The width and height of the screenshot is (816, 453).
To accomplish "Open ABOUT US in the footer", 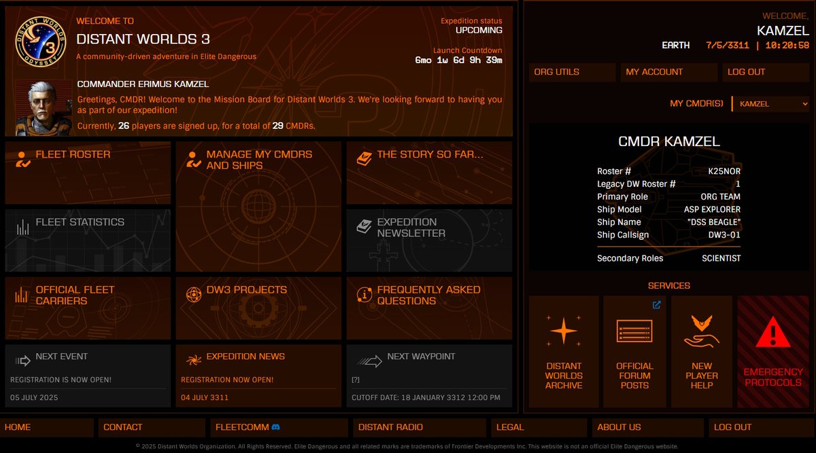I will tap(647, 427).
